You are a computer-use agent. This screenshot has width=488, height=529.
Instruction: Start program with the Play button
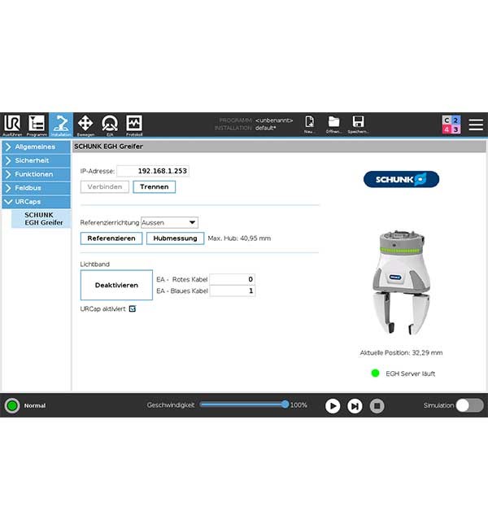pyautogui.click(x=333, y=406)
